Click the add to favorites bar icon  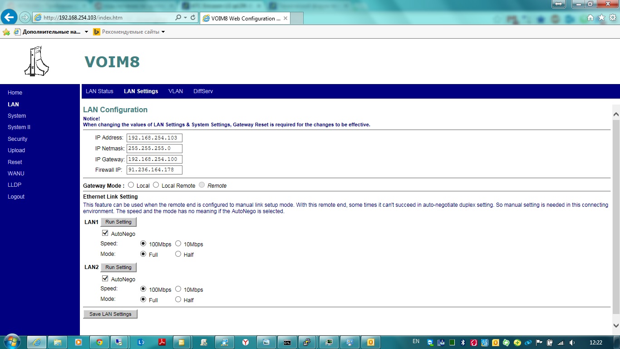(x=6, y=32)
